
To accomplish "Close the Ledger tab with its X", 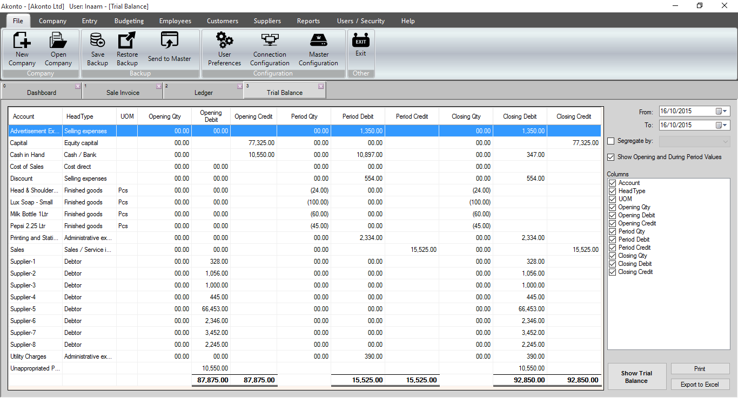I will click(x=240, y=86).
